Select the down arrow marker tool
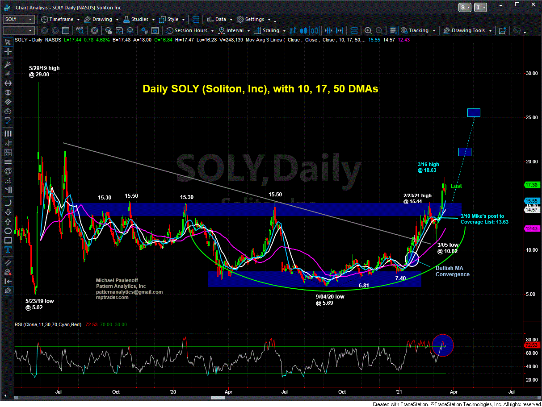This screenshot has width=542, height=407. [x=8, y=212]
